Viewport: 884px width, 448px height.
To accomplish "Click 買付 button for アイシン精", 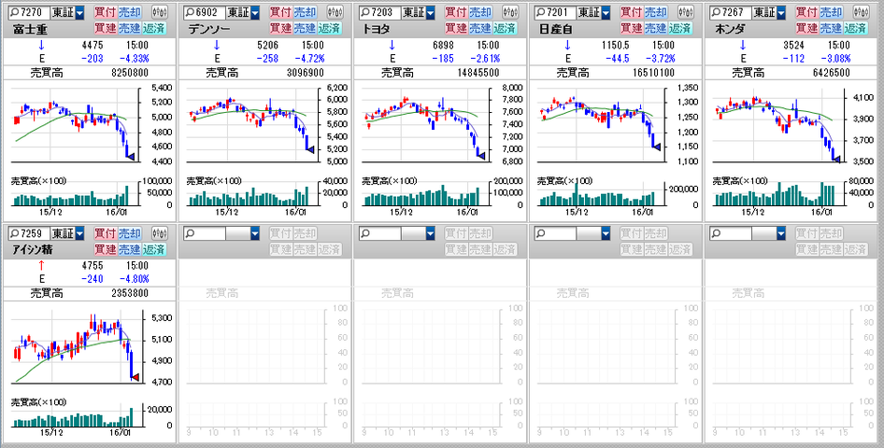I will click(105, 233).
